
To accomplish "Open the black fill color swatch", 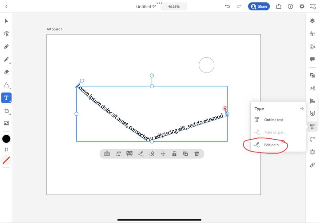I will [x=6, y=139].
